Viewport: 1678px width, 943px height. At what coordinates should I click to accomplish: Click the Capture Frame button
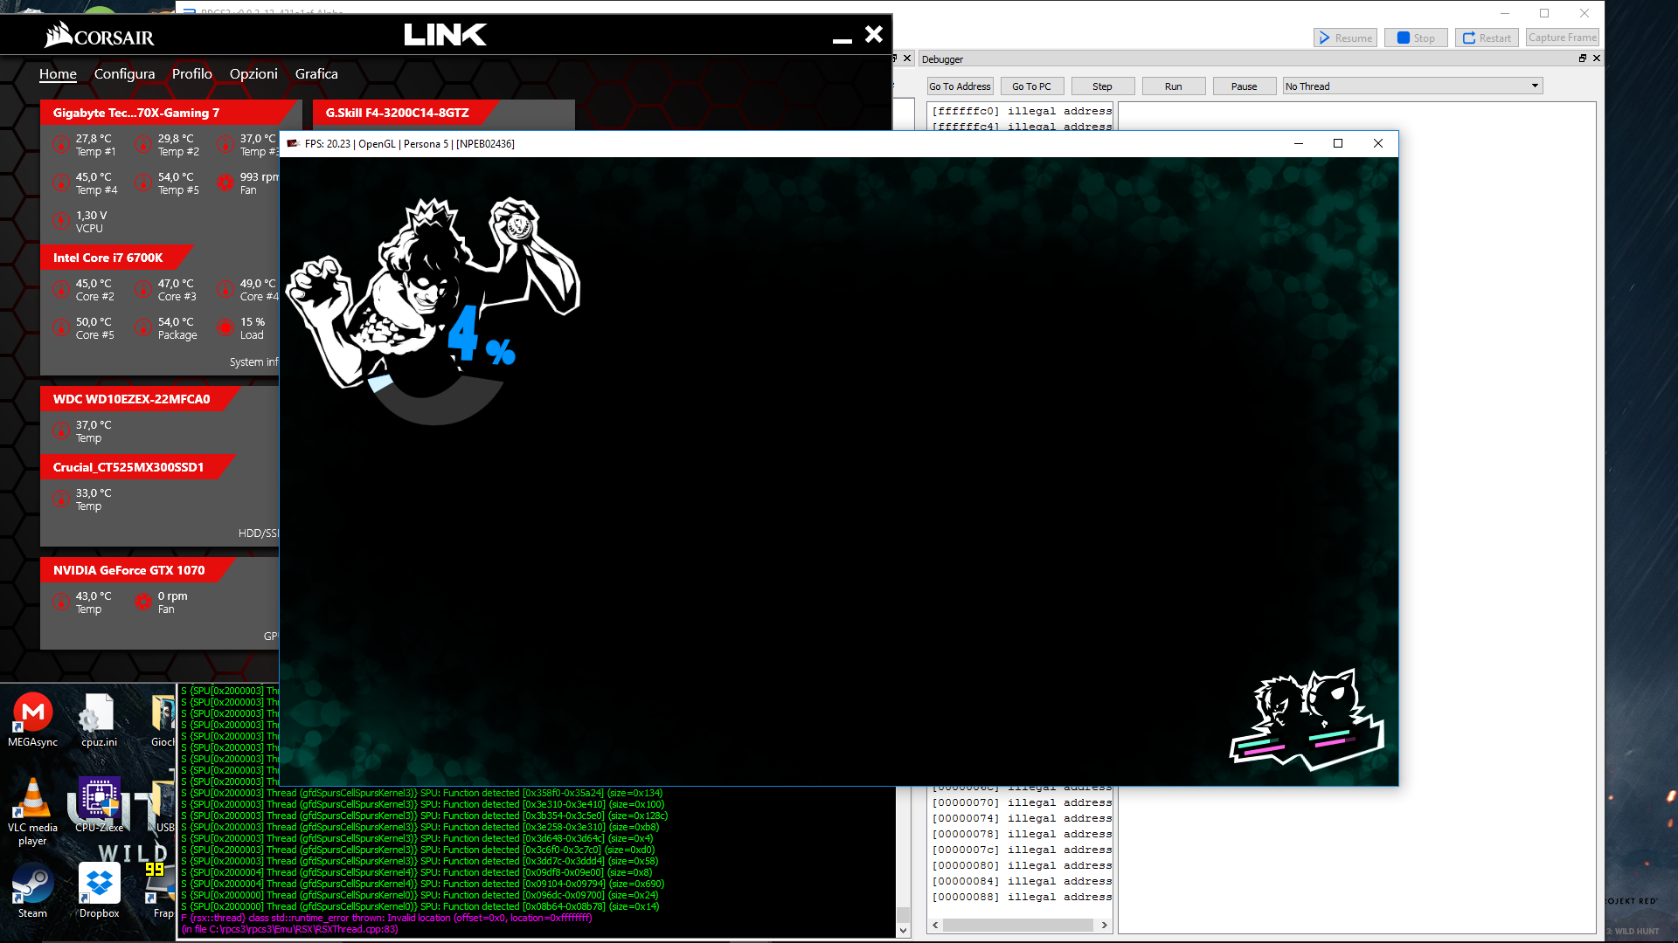(1562, 38)
